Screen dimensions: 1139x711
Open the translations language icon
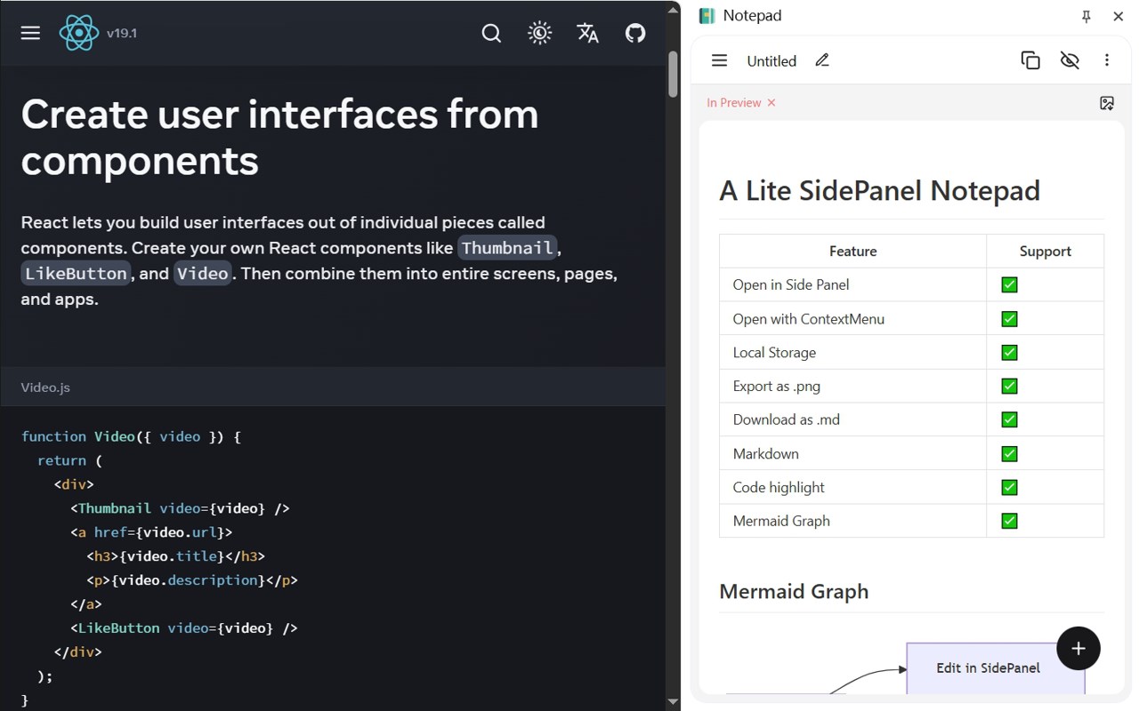(587, 33)
